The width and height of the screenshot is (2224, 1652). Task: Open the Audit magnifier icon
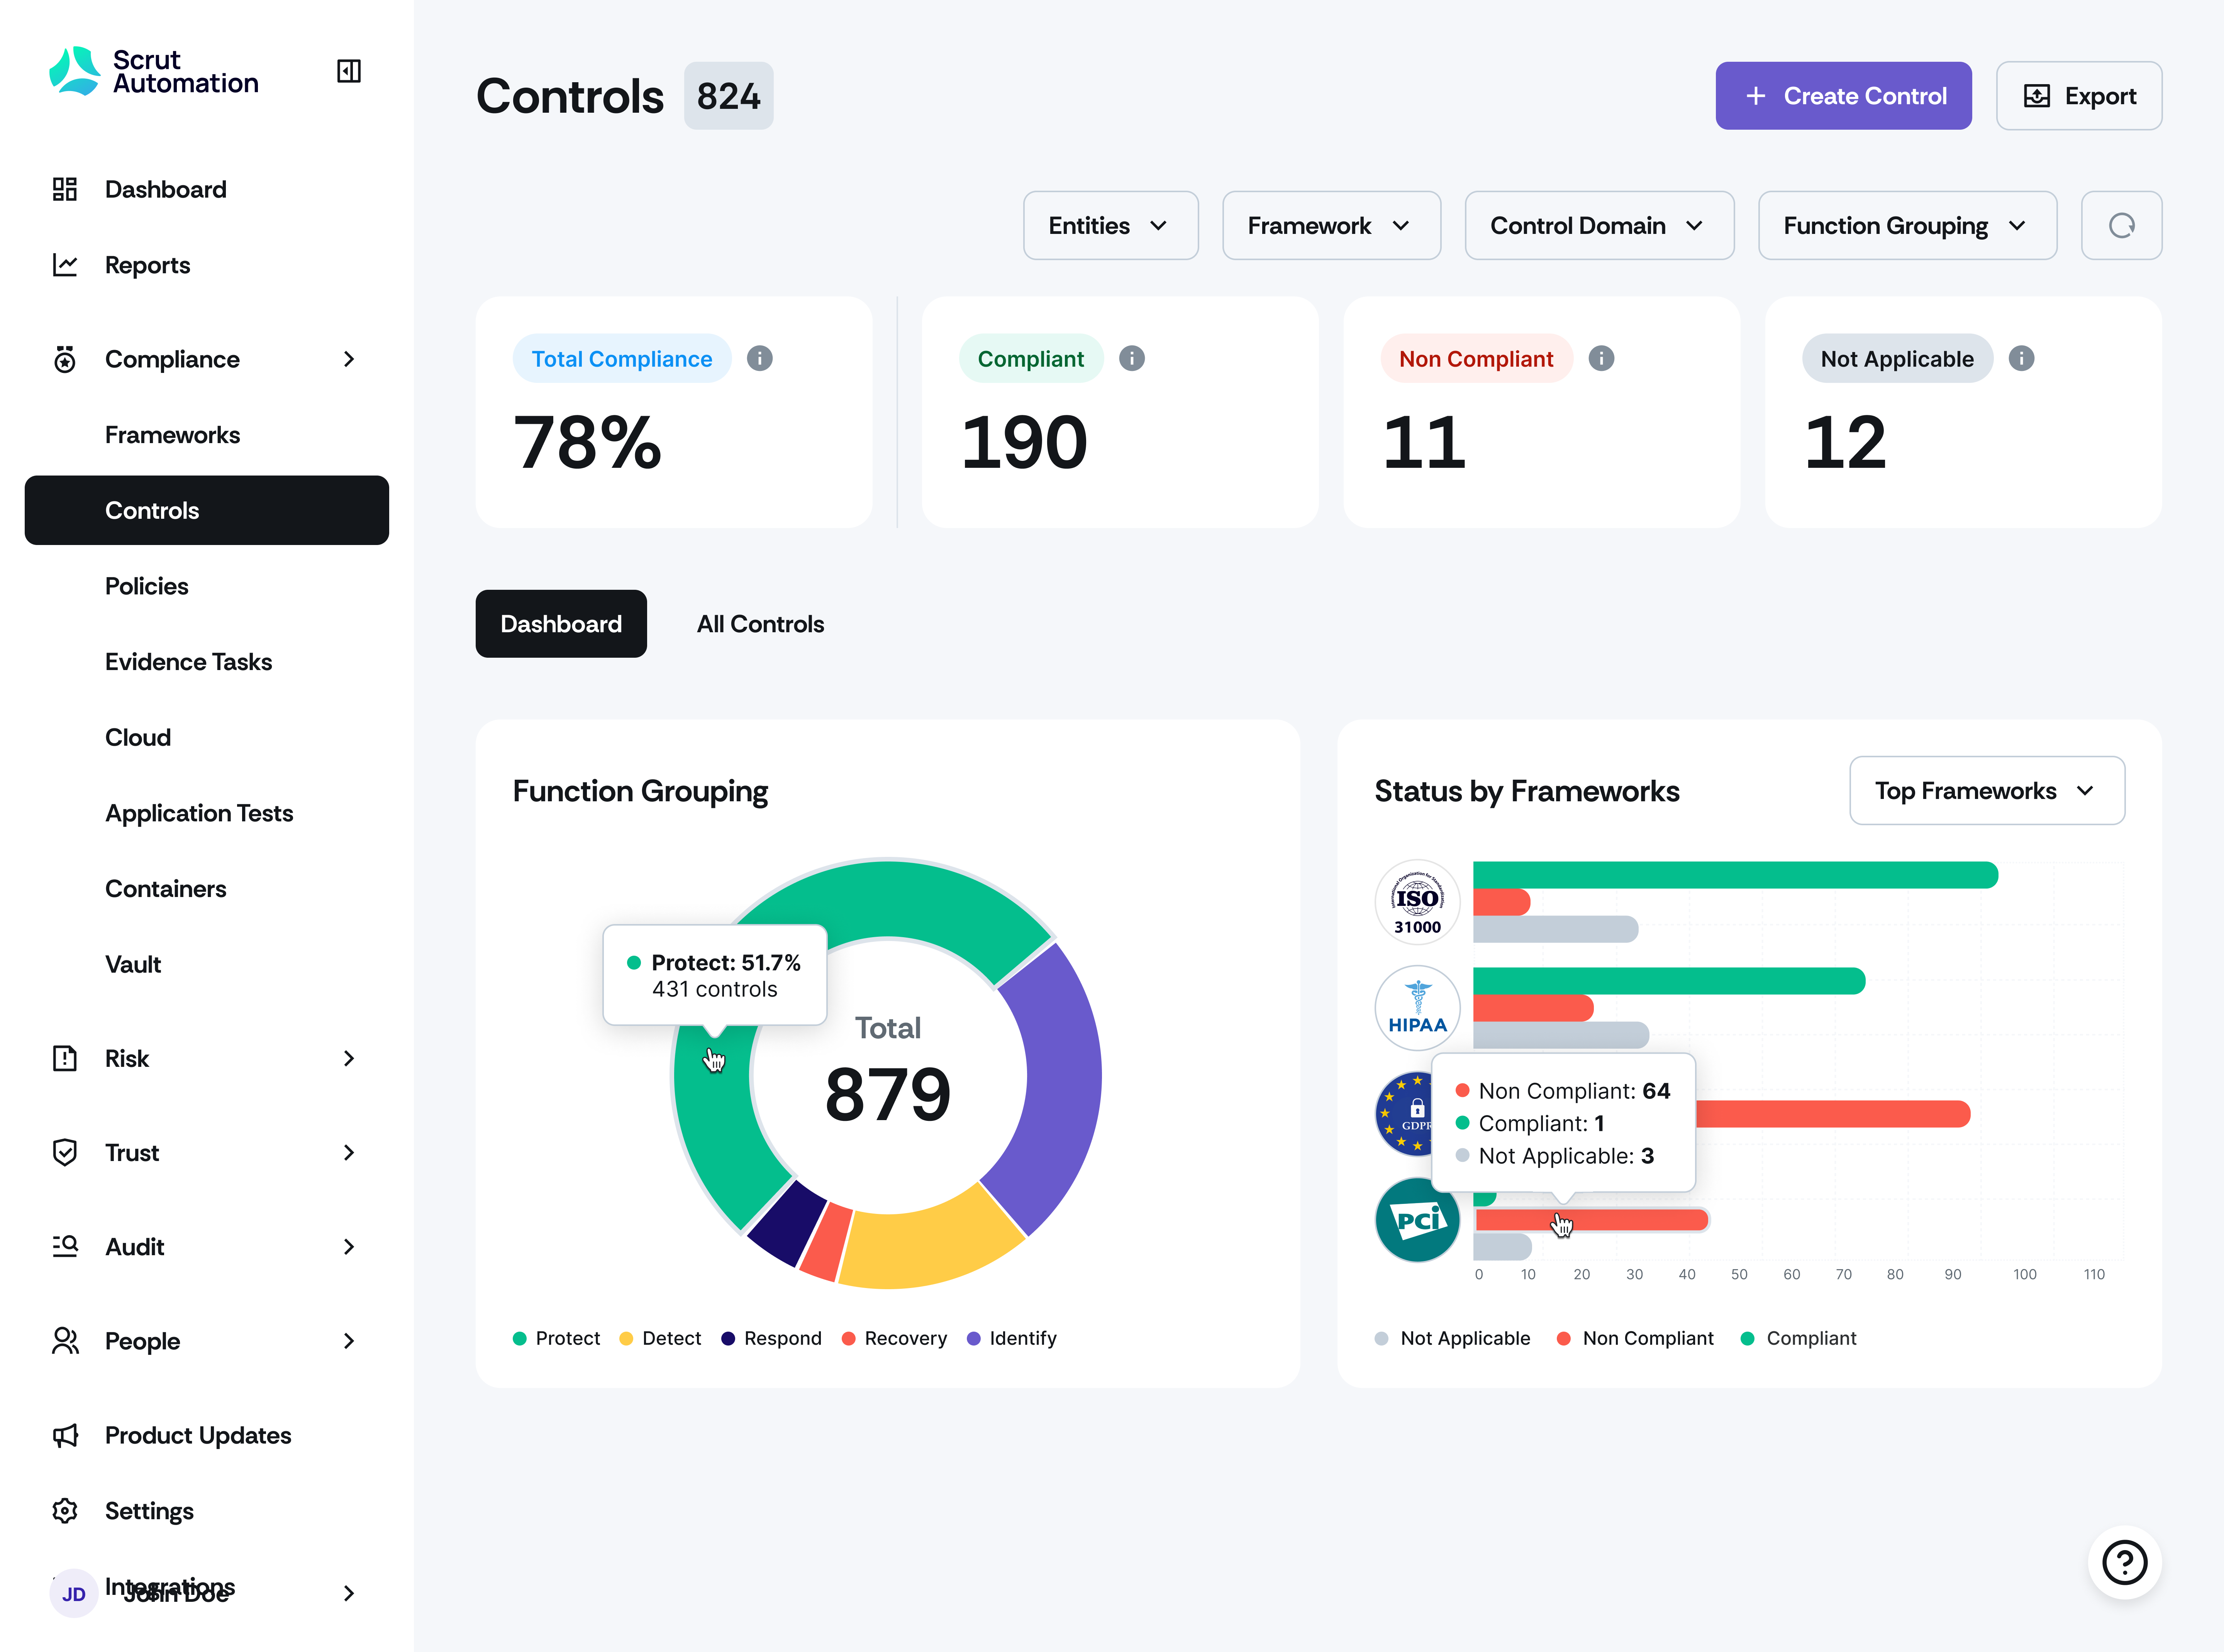(65, 1246)
